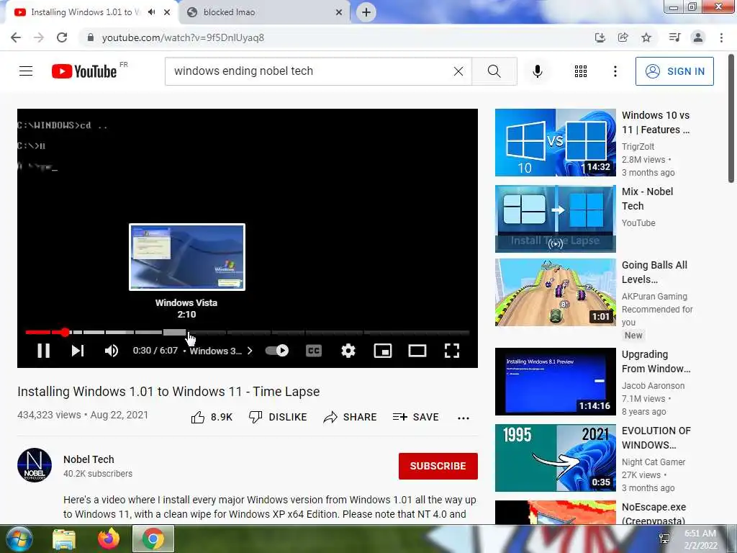Share the video
The width and height of the screenshot is (737, 553).
[x=351, y=417]
